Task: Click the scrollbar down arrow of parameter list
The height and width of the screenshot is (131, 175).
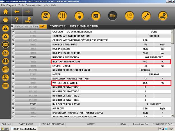Action: point(172,116)
